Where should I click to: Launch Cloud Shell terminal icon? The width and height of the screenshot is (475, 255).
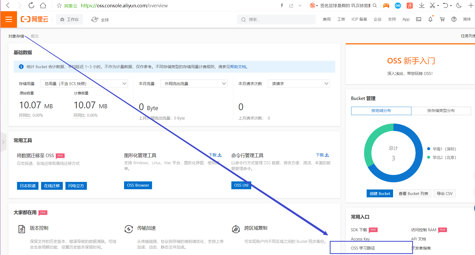coord(419,19)
